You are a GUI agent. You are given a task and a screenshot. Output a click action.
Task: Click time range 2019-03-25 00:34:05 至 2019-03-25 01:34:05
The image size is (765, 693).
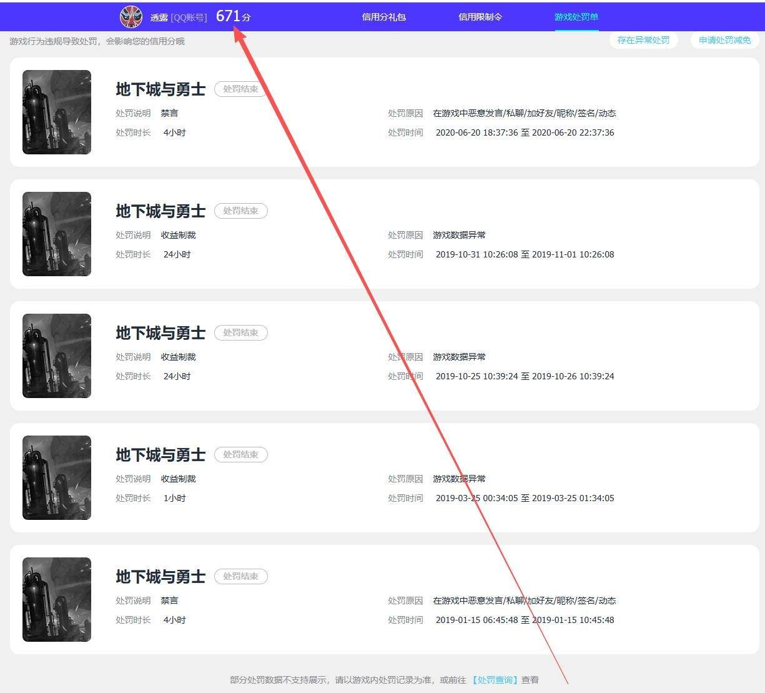coord(525,498)
